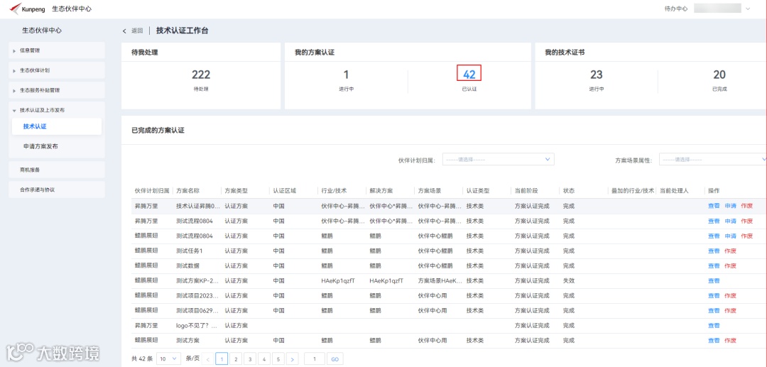Screen dimensions: 767x367
Task: Go to the previous page arrow
Action: (x=207, y=359)
